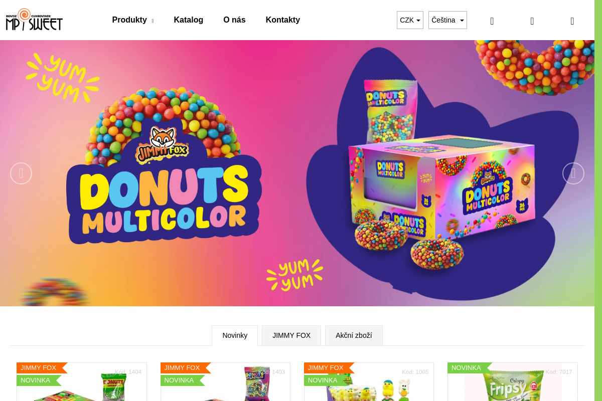Image resolution: width=602 pixels, height=401 pixels.
Task: Click the MP Sweet logo
Action: tap(34, 20)
